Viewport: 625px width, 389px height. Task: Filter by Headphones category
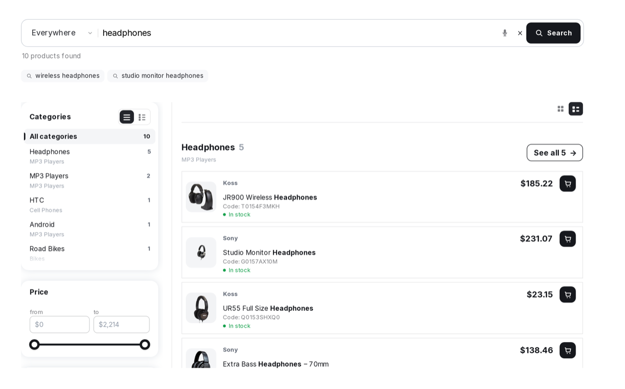point(90,156)
